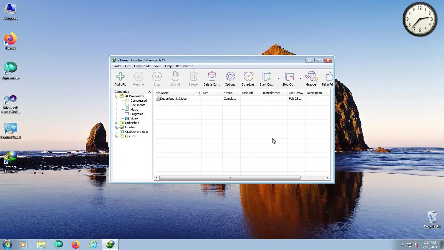The width and height of the screenshot is (444, 250).
Task: Launch Firefox from the taskbar
Action: (75, 244)
